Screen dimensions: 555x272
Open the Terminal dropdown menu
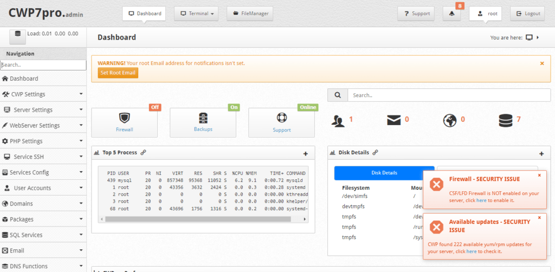(196, 14)
